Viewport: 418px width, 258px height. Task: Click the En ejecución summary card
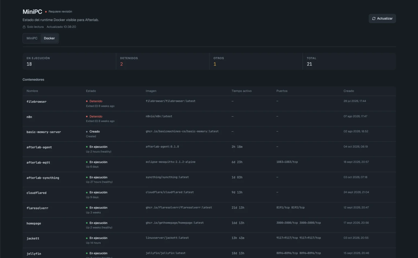[69, 61]
